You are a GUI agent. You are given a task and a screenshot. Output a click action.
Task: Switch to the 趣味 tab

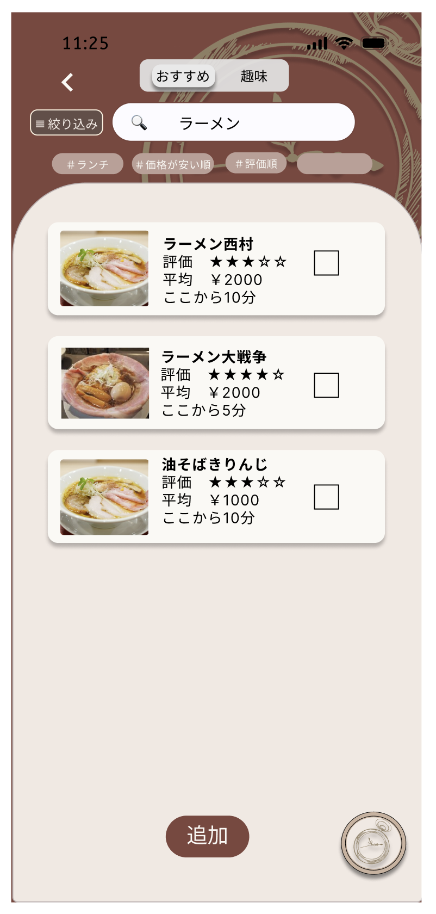(x=254, y=76)
